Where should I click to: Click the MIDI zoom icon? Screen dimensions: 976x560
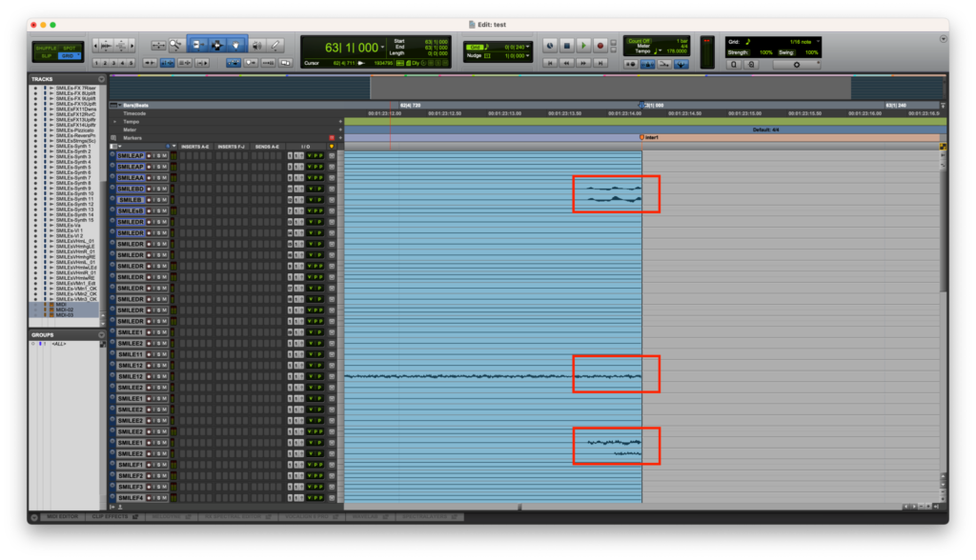point(121,46)
